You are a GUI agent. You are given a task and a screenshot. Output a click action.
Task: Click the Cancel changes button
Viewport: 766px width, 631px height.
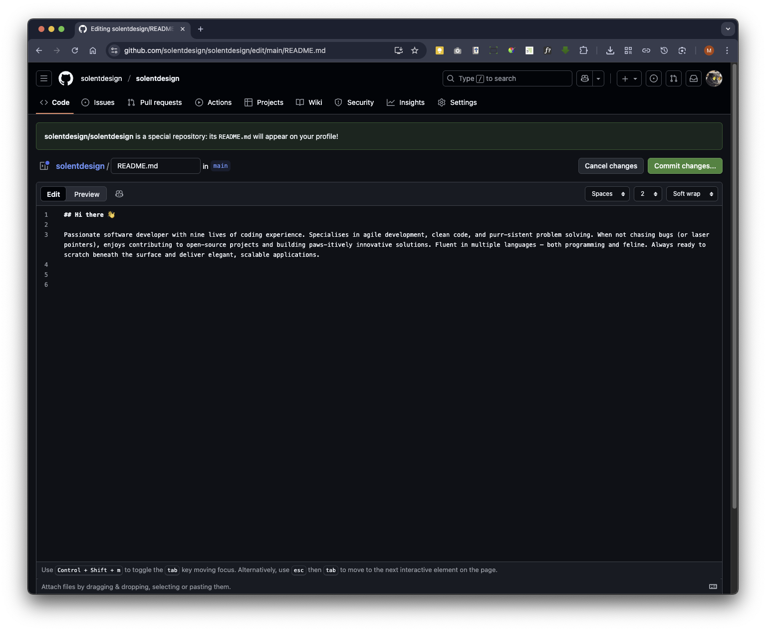click(x=611, y=166)
